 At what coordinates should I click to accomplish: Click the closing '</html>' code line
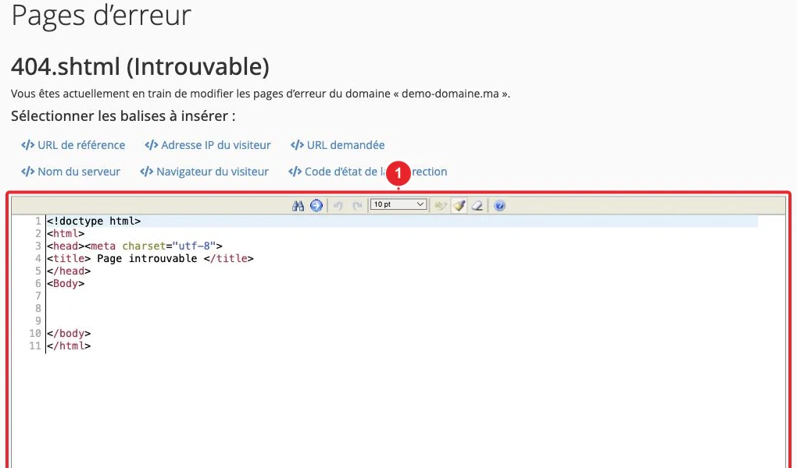point(69,346)
